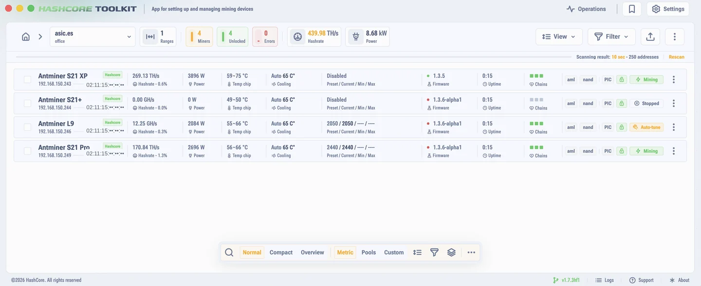
Task: Tick the Antminer S21 Pro checkbox
Action: click(27, 151)
